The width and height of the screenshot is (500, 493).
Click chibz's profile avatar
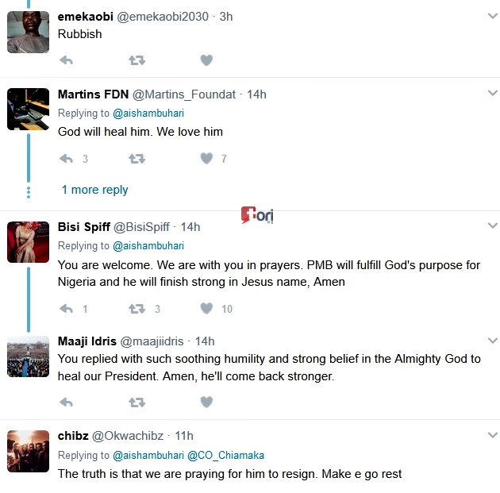28,450
